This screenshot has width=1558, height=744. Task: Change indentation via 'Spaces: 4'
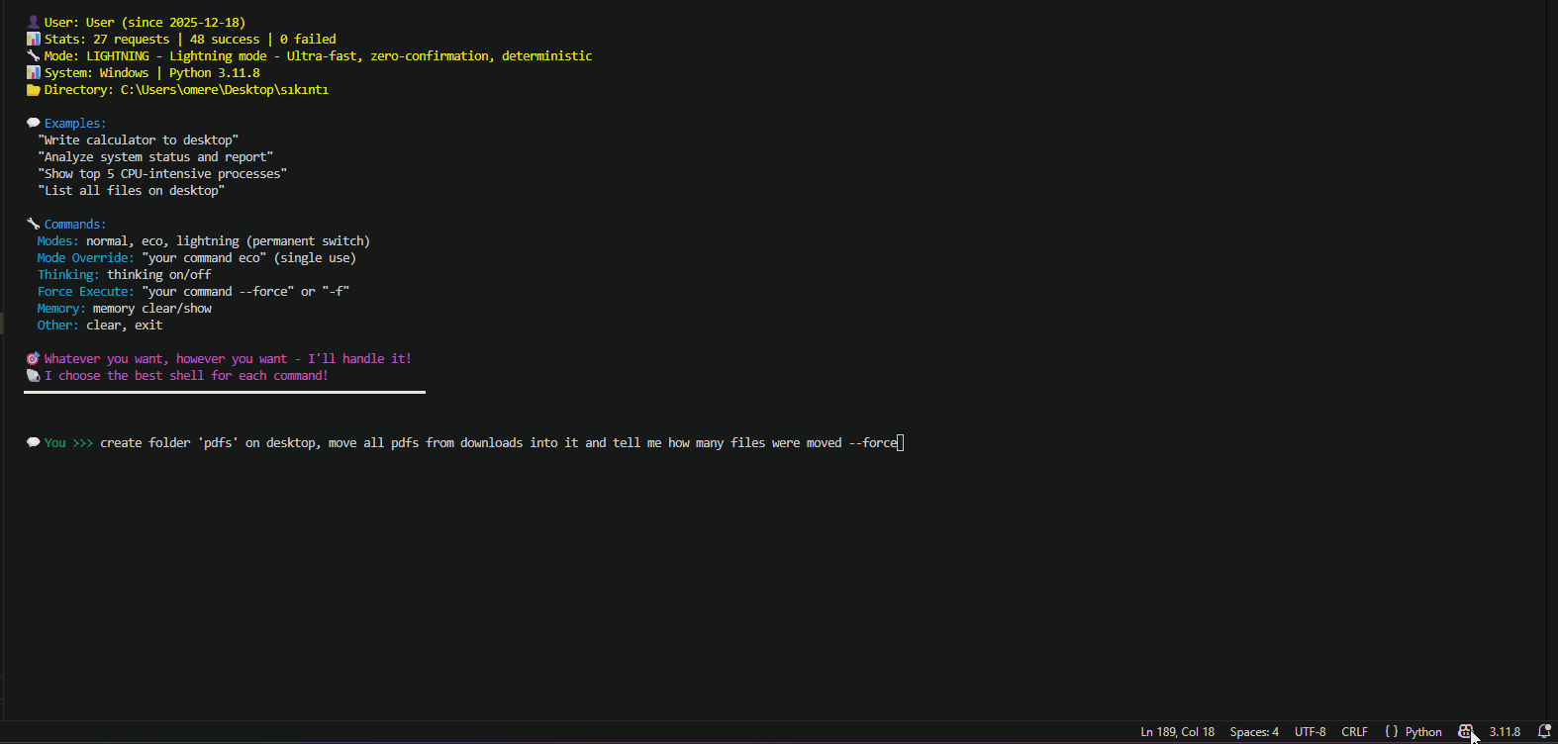pos(1254,732)
